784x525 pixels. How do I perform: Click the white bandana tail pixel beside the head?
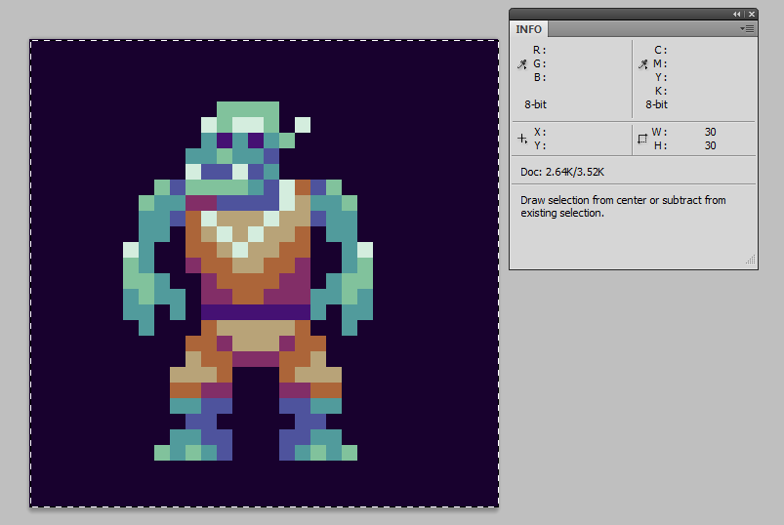pyautogui.click(x=303, y=124)
